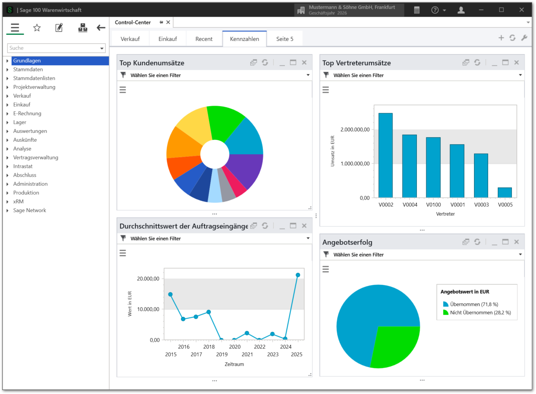Open E-Rechnung in the navigation tree
Image resolution: width=536 pixels, height=394 pixels.
27,114
